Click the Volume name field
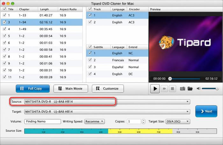223x145 pixels. tap(42, 122)
